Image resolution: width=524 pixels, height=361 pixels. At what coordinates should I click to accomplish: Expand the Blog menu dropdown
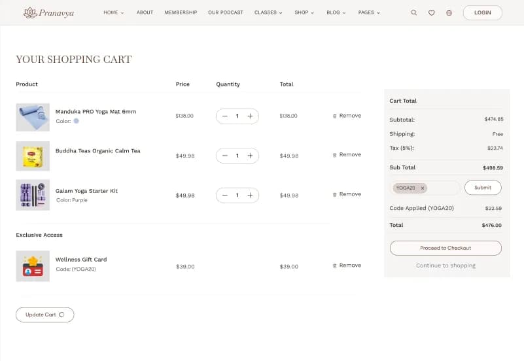point(336,12)
